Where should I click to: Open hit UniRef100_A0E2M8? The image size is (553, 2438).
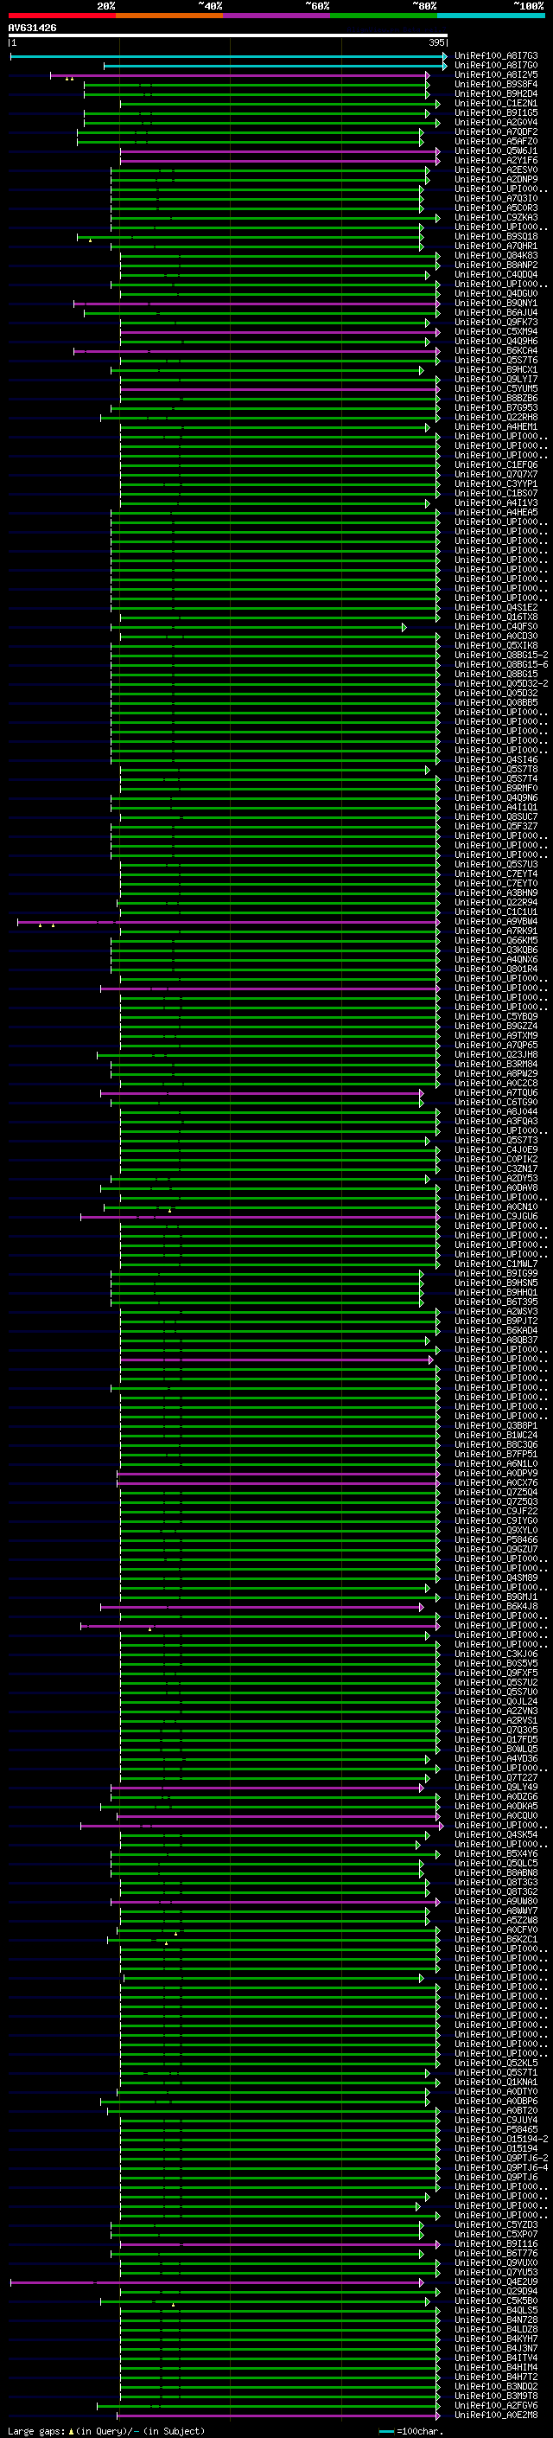coord(495,2415)
